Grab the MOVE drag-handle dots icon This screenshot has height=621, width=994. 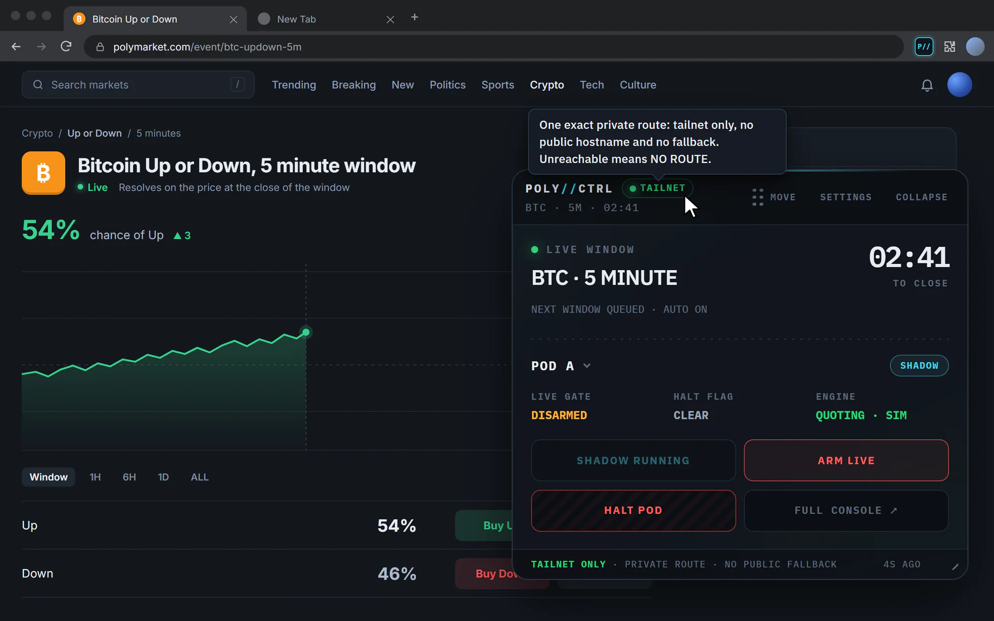757,197
